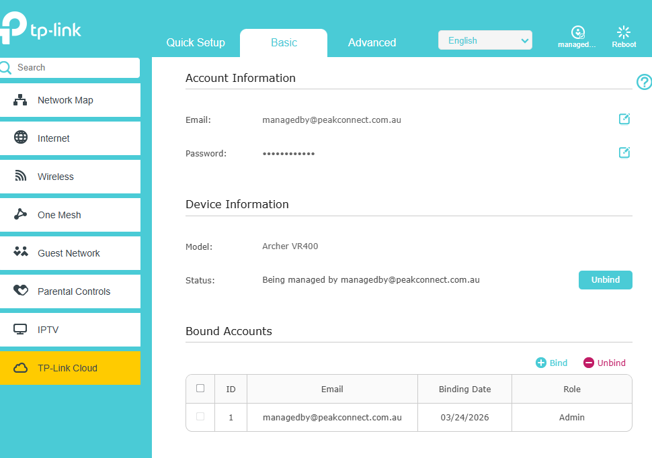The width and height of the screenshot is (652, 458).
Task: Click the Reboot icon
Action: click(623, 32)
